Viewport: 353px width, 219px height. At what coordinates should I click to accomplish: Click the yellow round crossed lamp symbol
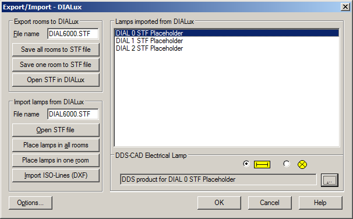click(x=302, y=164)
